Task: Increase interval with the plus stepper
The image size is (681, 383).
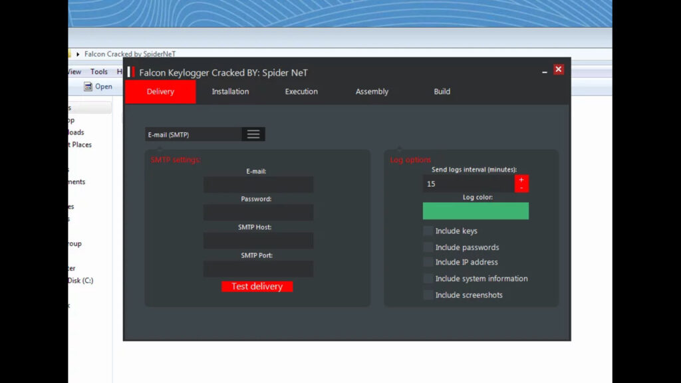Action: (x=521, y=180)
